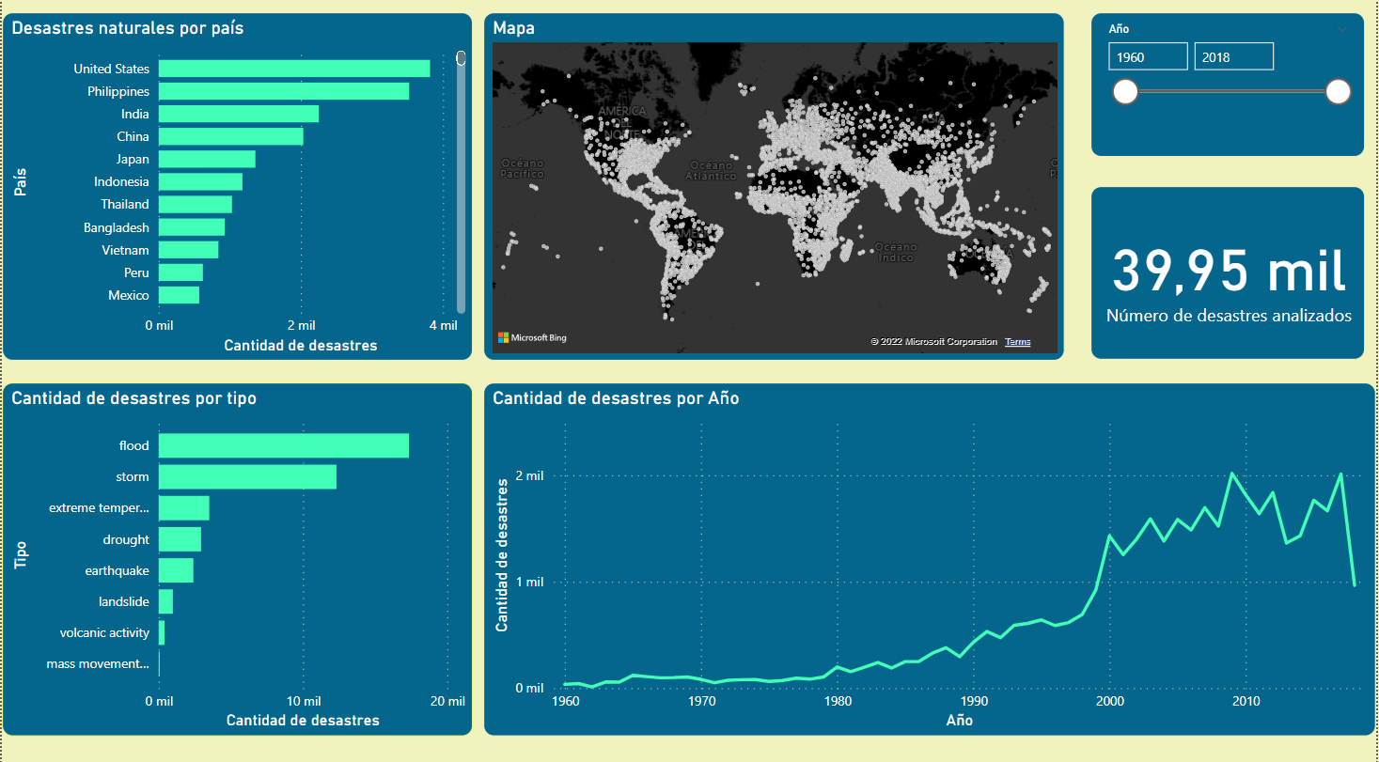Select the volcanic activity bar
The image size is (1379, 762).
162,632
